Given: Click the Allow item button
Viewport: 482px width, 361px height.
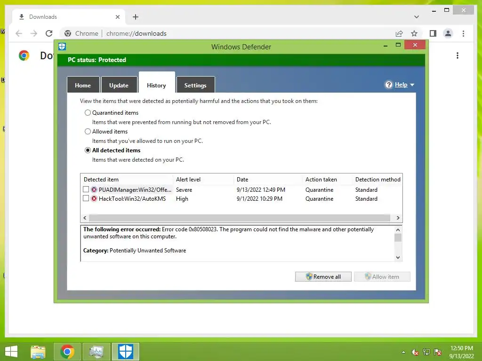Looking at the screenshot, I should 382,276.
